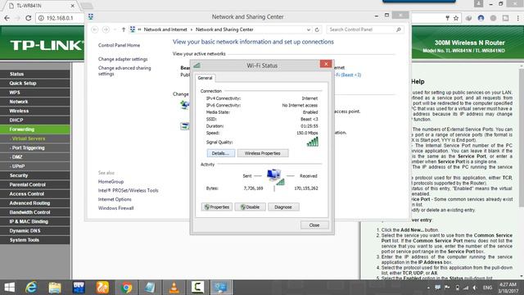
Task: Open Change adapter settings
Action: pos(123,59)
